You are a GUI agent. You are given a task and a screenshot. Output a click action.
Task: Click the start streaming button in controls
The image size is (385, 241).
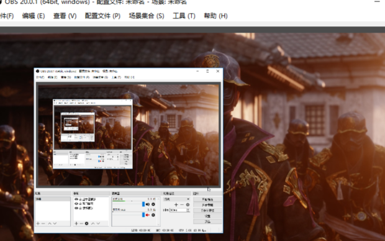pyautogui.click(x=207, y=199)
